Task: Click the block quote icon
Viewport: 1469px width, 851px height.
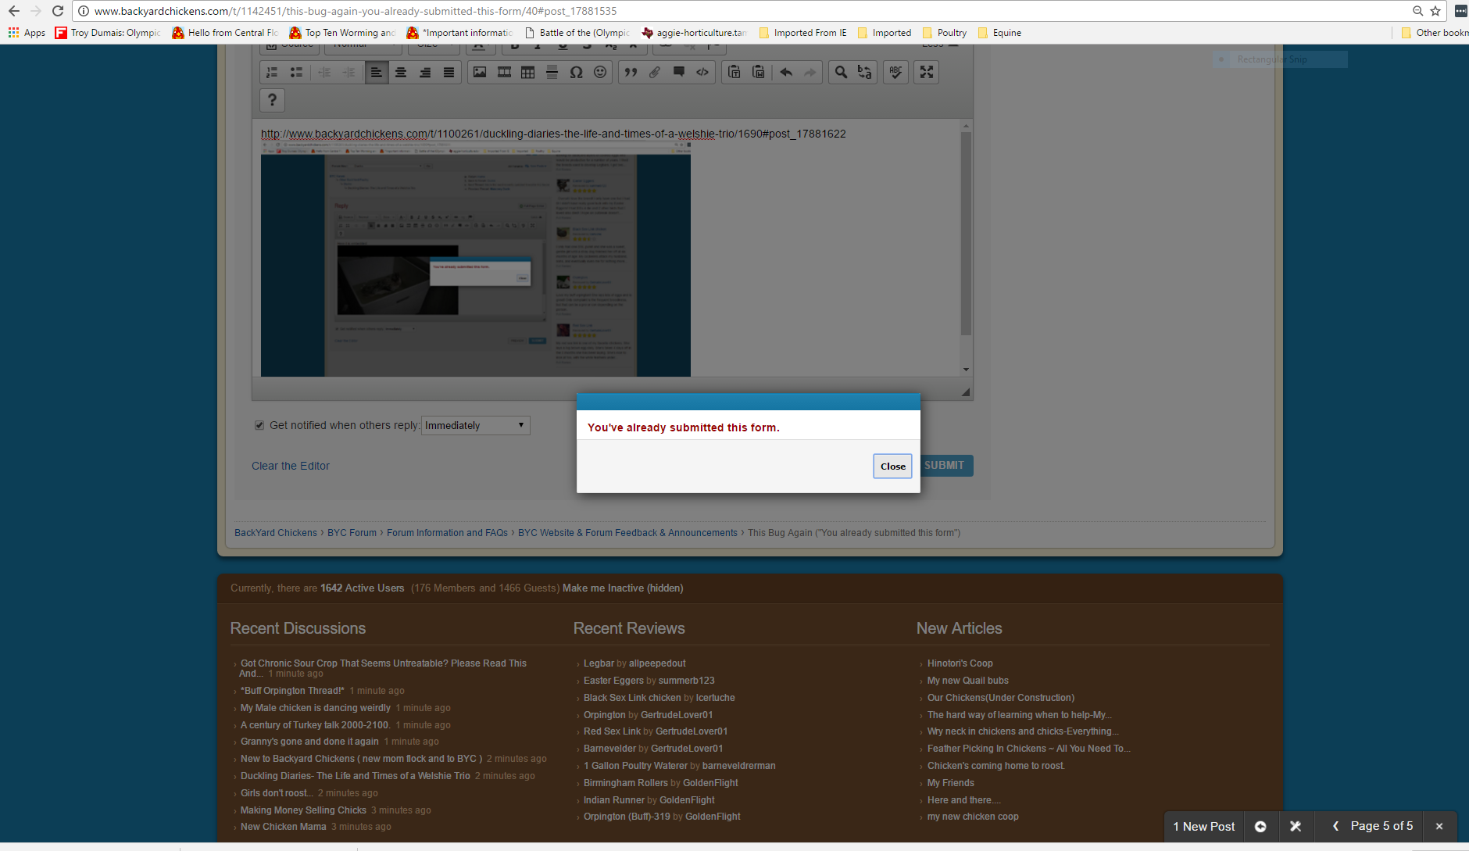Action: tap(631, 73)
